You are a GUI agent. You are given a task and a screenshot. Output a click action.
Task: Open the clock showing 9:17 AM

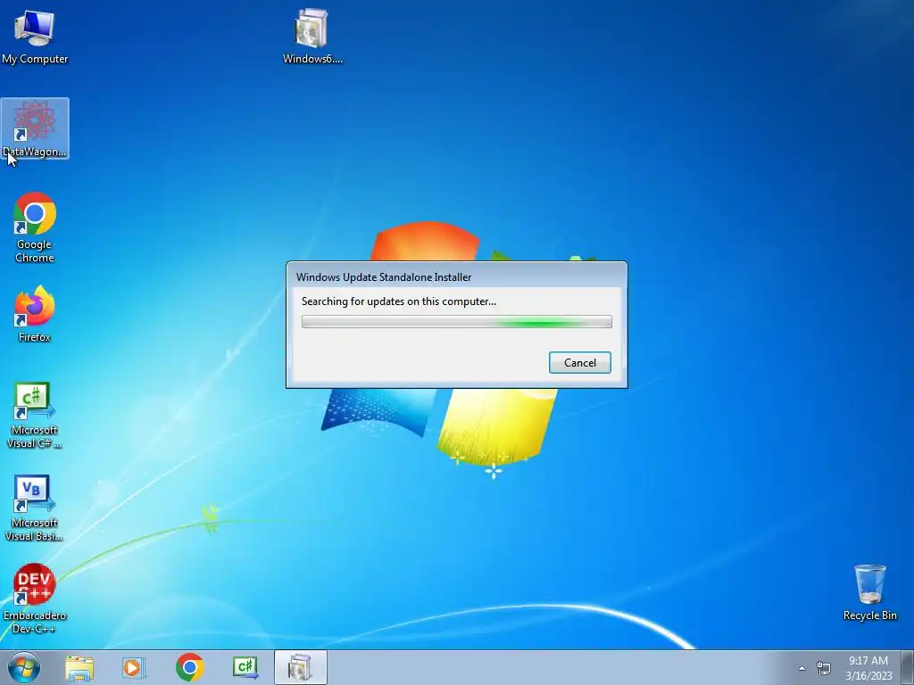point(868,667)
